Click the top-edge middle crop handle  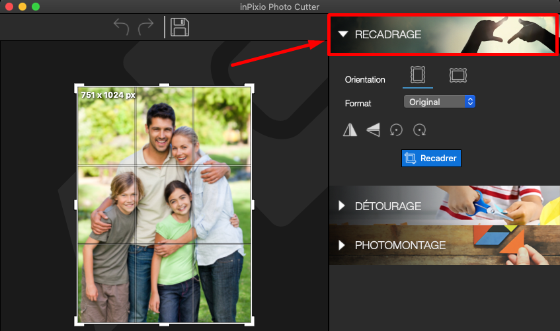coord(164,85)
